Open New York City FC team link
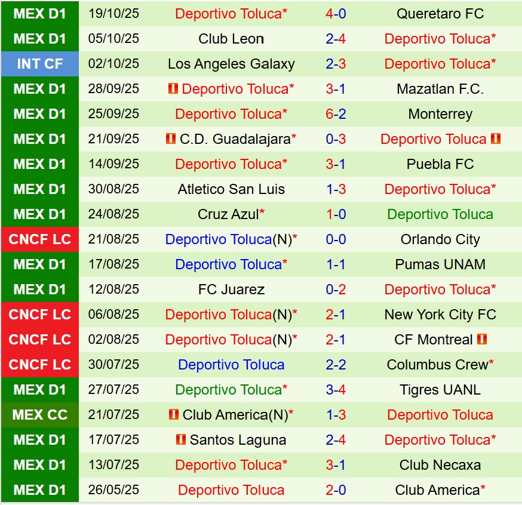Viewport: 522px width, 505px height. click(x=440, y=315)
